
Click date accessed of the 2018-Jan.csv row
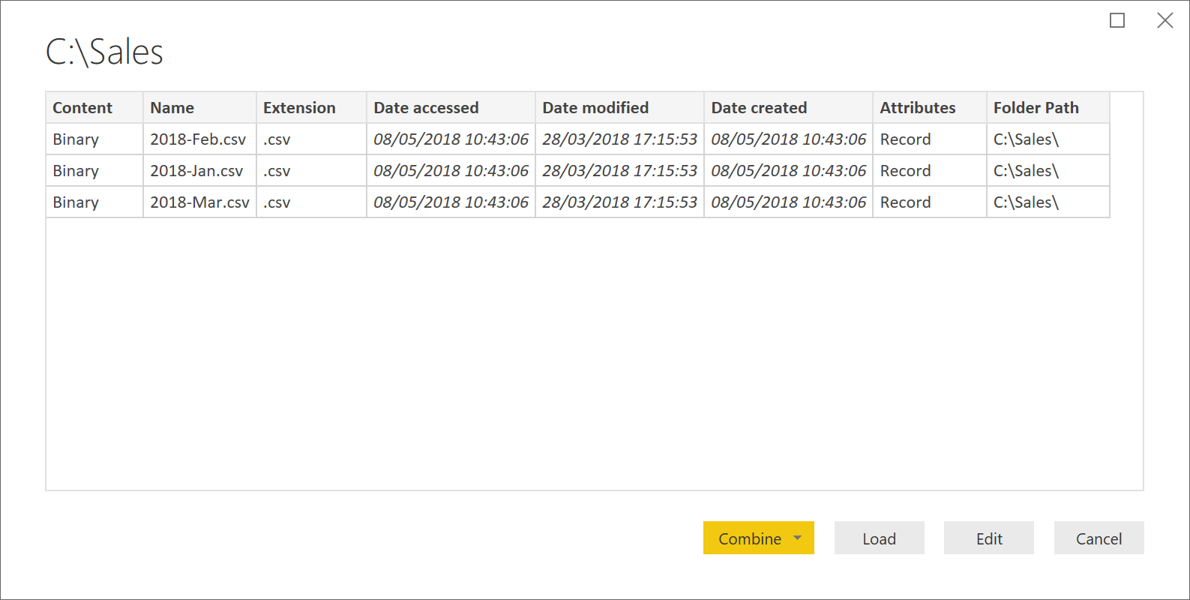[451, 171]
